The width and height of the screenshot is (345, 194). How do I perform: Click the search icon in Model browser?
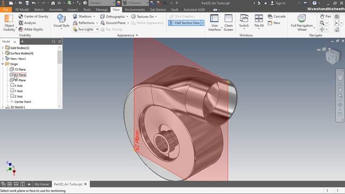point(53,41)
